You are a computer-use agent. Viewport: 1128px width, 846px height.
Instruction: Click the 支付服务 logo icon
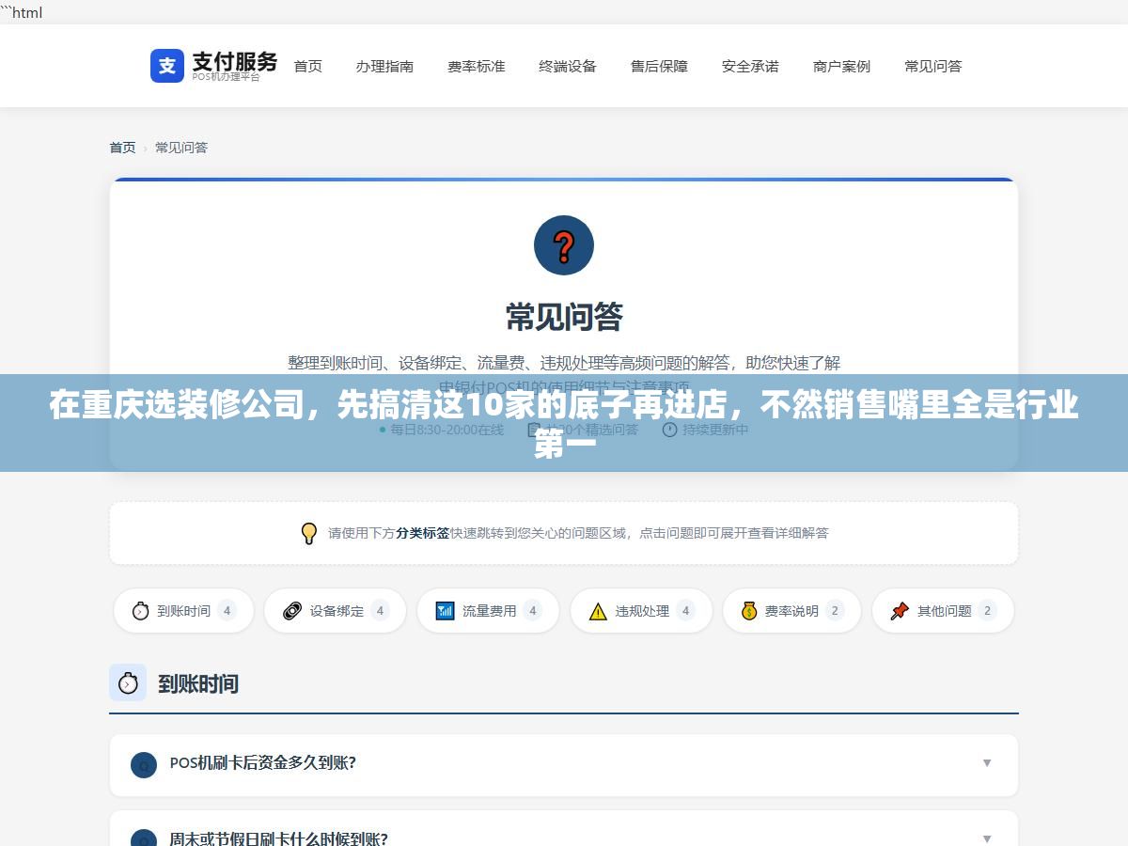pyautogui.click(x=167, y=66)
